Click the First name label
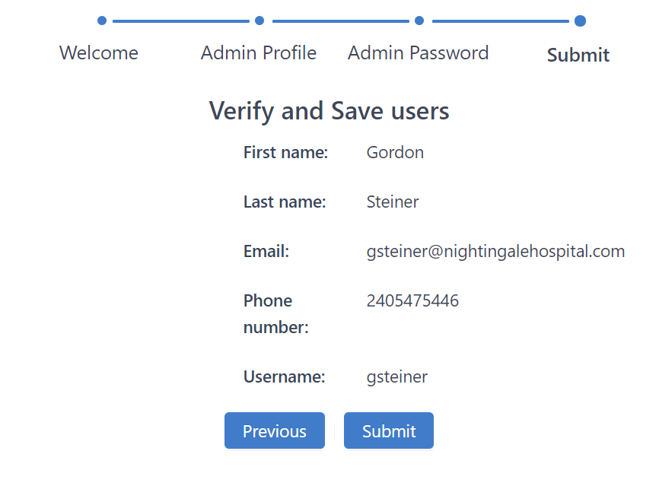Image resolution: width=659 pixels, height=486 pixels. tap(285, 152)
